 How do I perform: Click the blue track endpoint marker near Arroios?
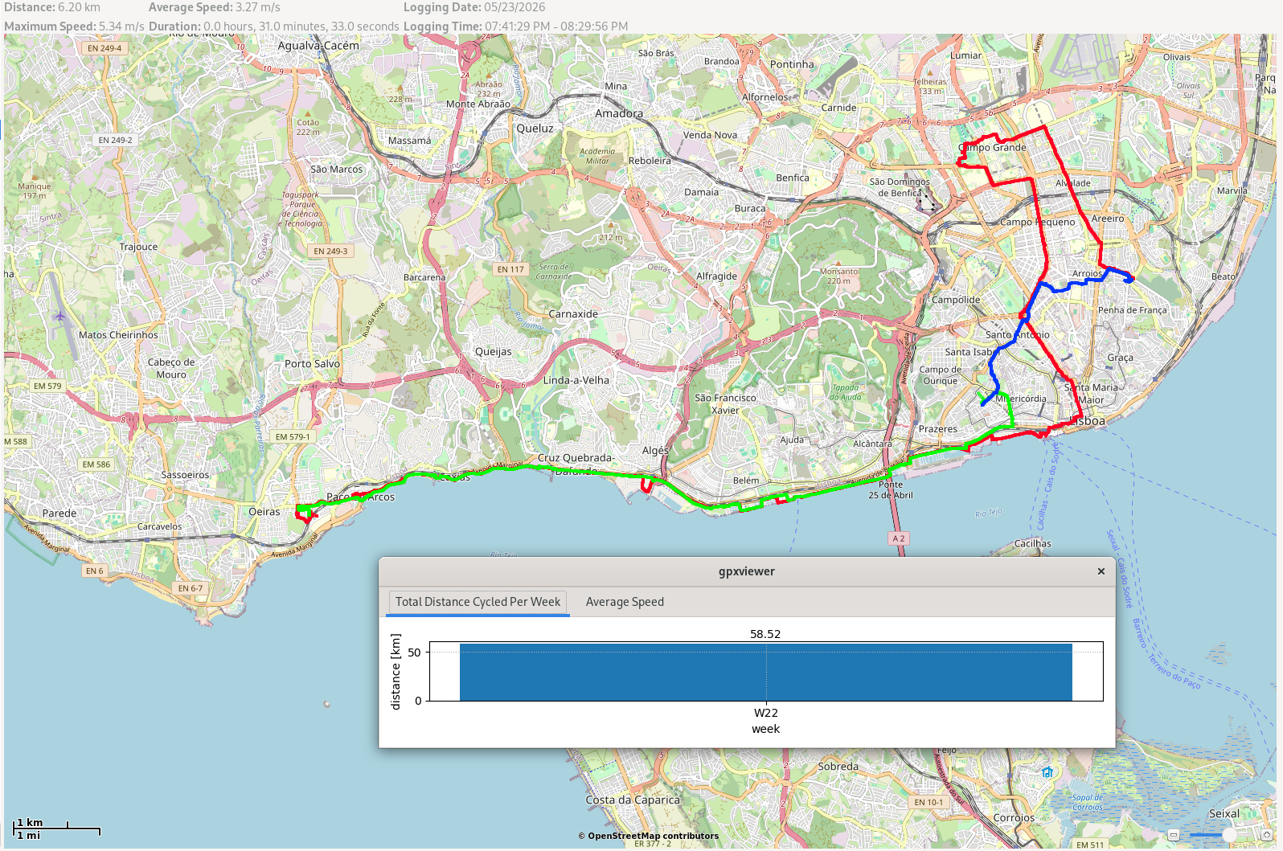[1129, 279]
